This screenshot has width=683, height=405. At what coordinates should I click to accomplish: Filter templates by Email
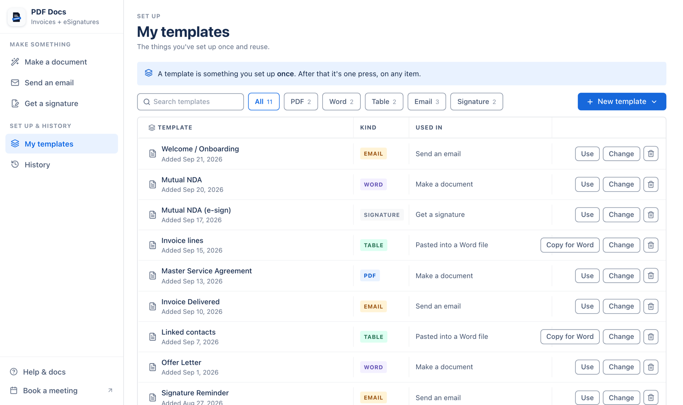426,101
